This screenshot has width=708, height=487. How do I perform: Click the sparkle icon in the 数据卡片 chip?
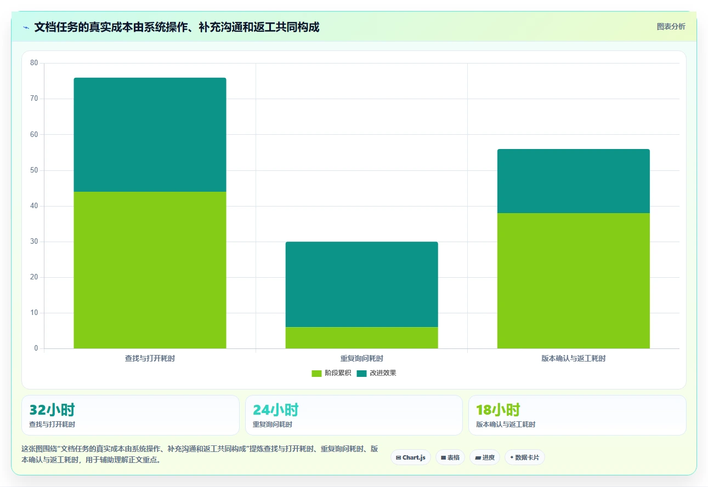(x=512, y=457)
